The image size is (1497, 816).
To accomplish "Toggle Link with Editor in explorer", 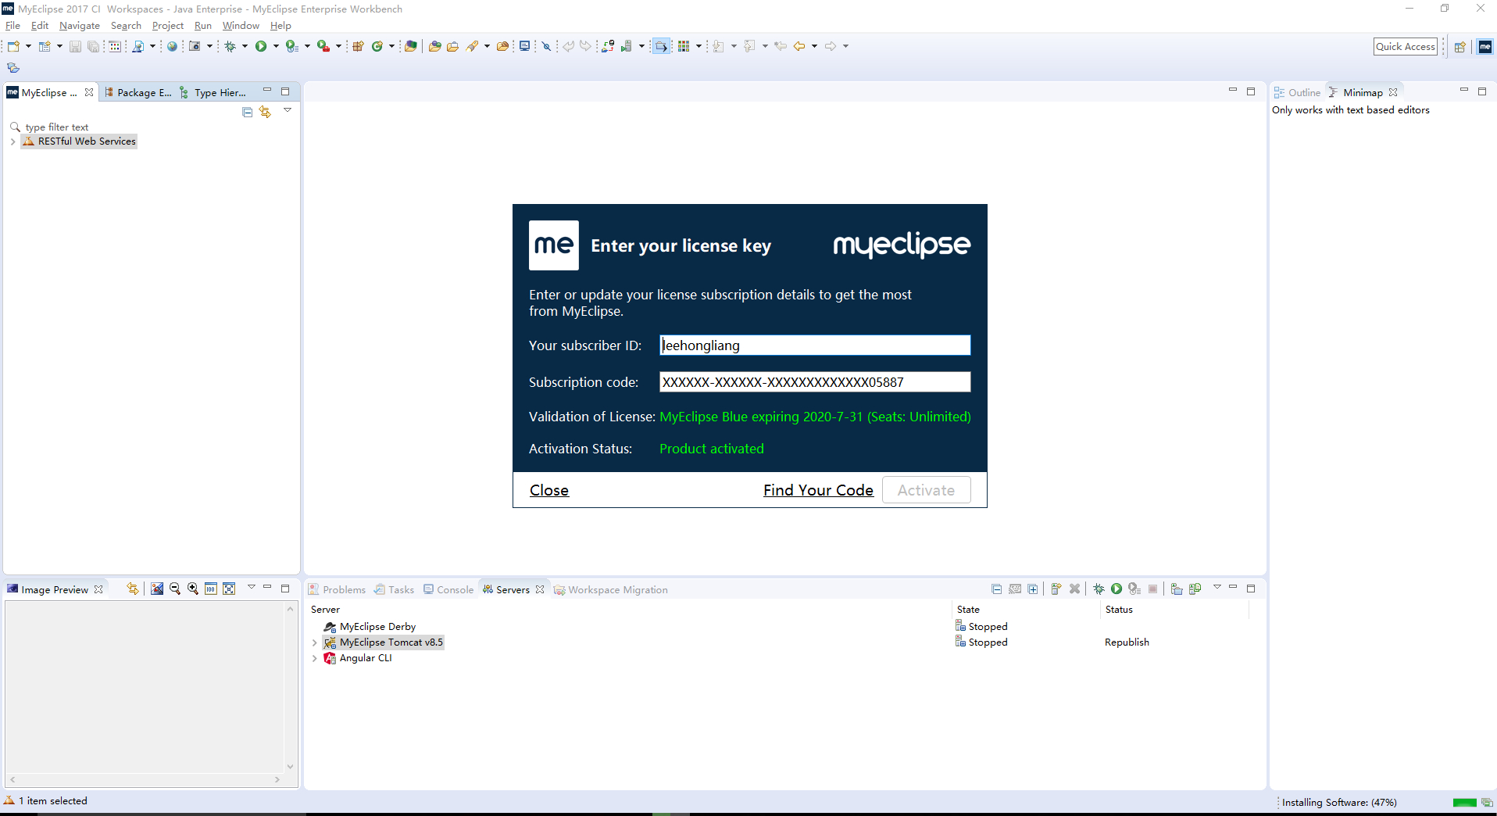I will click(266, 112).
